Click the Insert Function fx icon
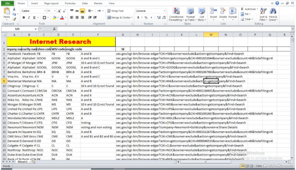The height and width of the screenshot is (170, 296). (x=54, y=29)
